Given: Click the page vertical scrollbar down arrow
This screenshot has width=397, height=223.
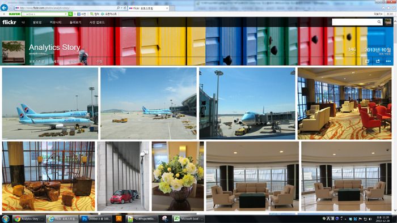Looking at the screenshot, I should pos(395,210).
